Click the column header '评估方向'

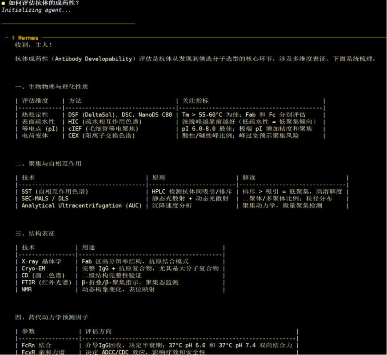coord(98,331)
